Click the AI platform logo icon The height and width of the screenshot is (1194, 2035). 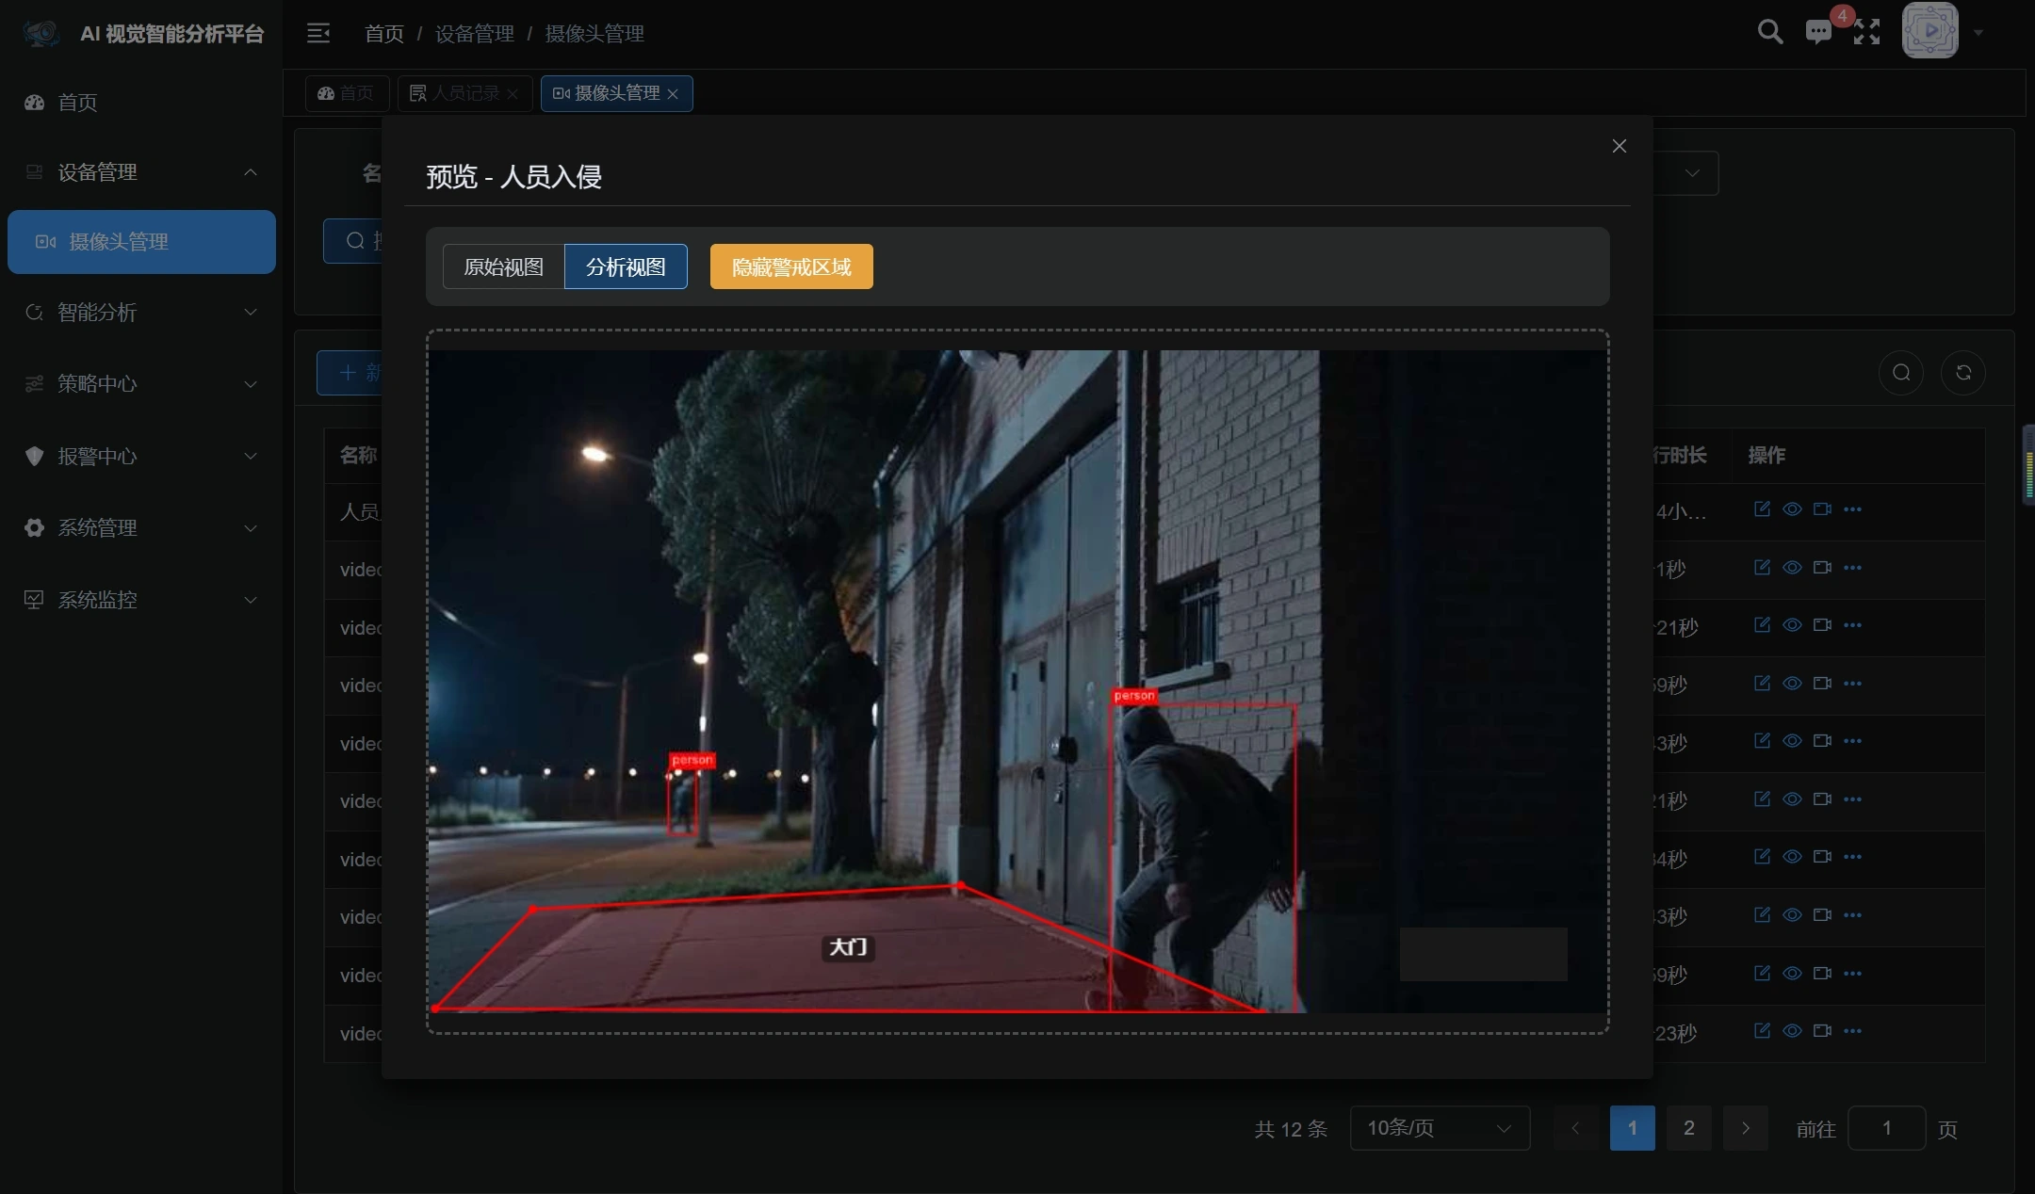tap(41, 34)
